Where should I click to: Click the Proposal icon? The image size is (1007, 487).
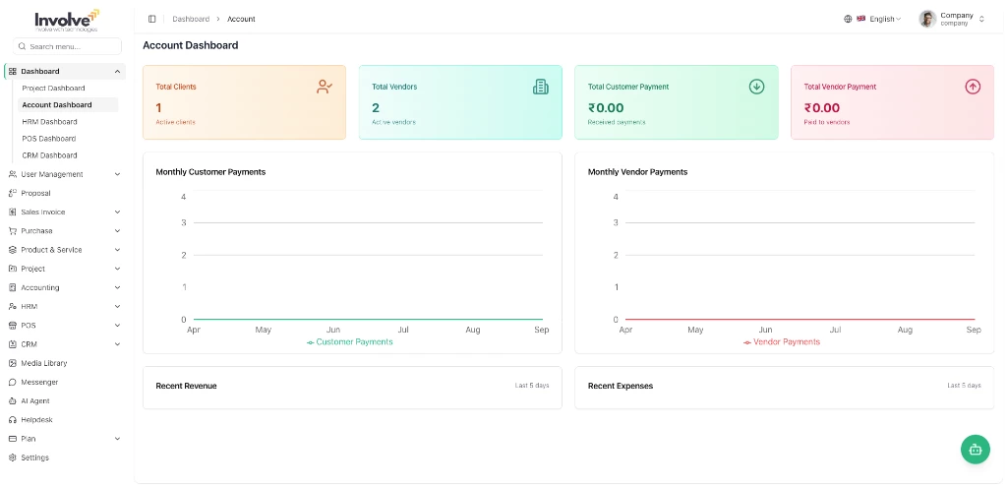pyautogui.click(x=12, y=193)
